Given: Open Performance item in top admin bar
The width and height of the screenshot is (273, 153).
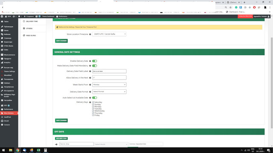Looking at the screenshot, I should (61, 17).
